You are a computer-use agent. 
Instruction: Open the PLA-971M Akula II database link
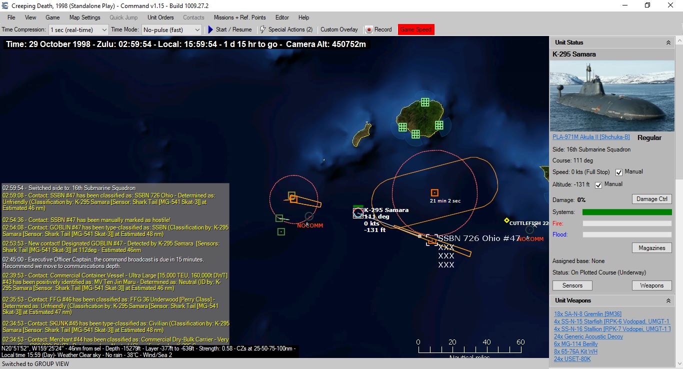[x=591, y=137]
